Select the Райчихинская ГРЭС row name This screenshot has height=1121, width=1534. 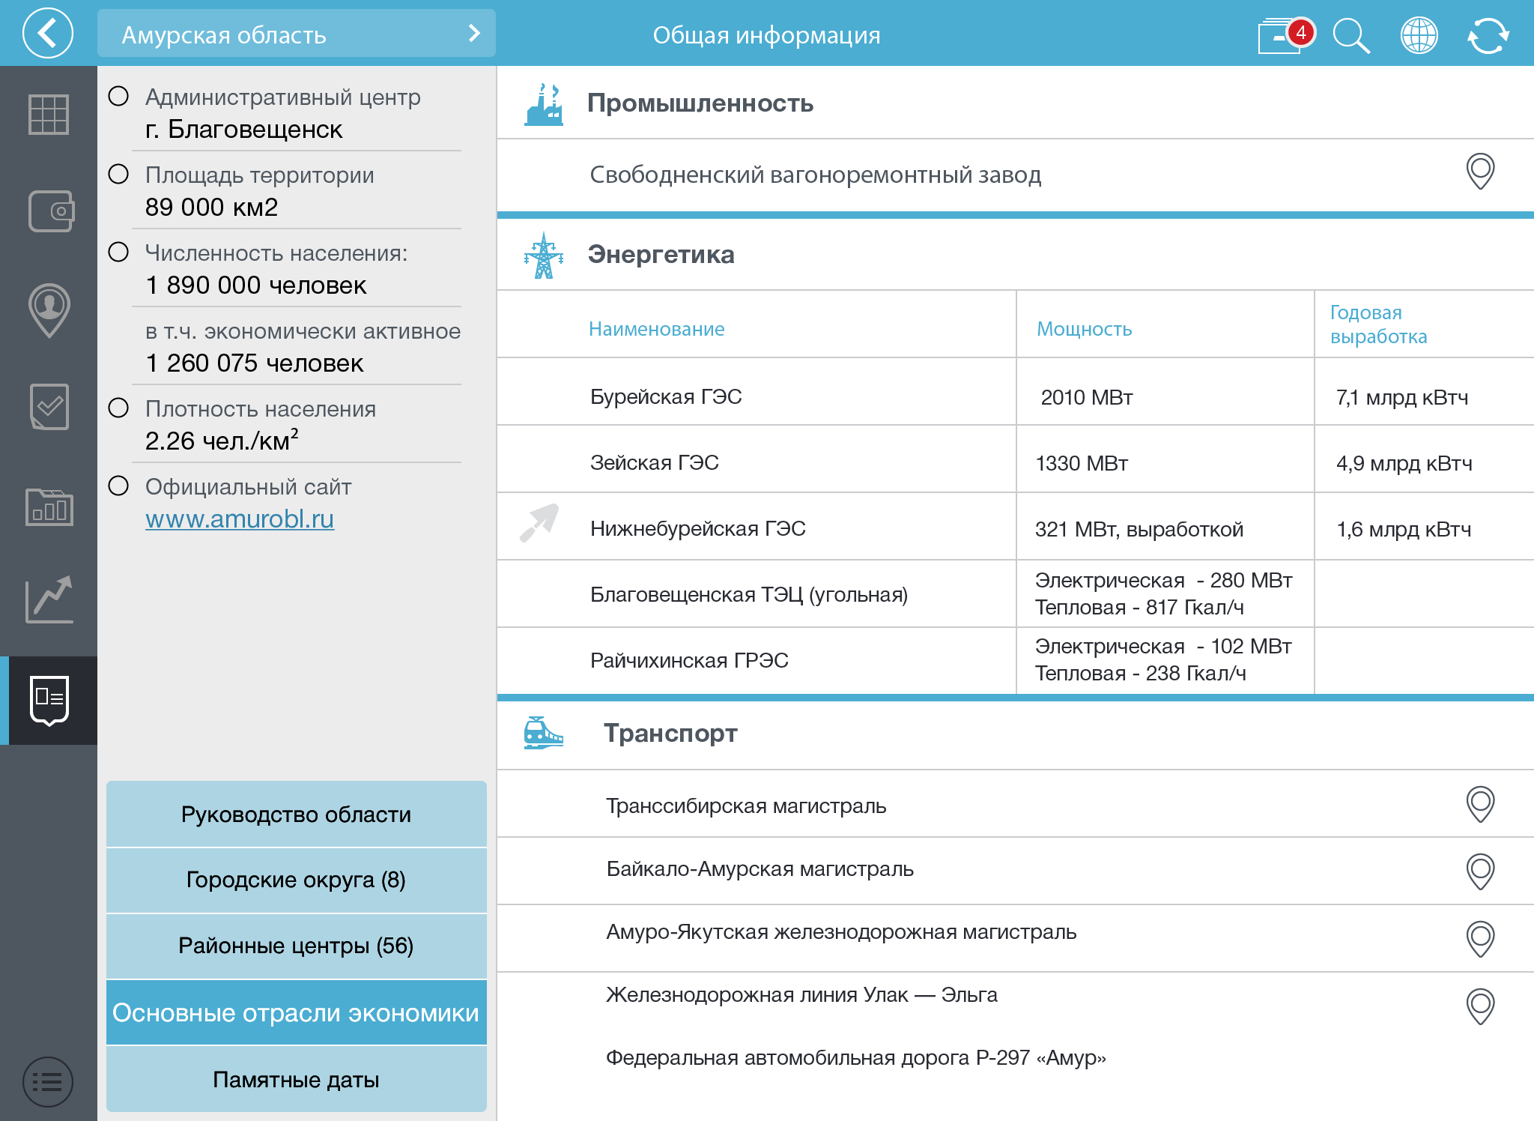pyautogui.click(x=689, y=660)
